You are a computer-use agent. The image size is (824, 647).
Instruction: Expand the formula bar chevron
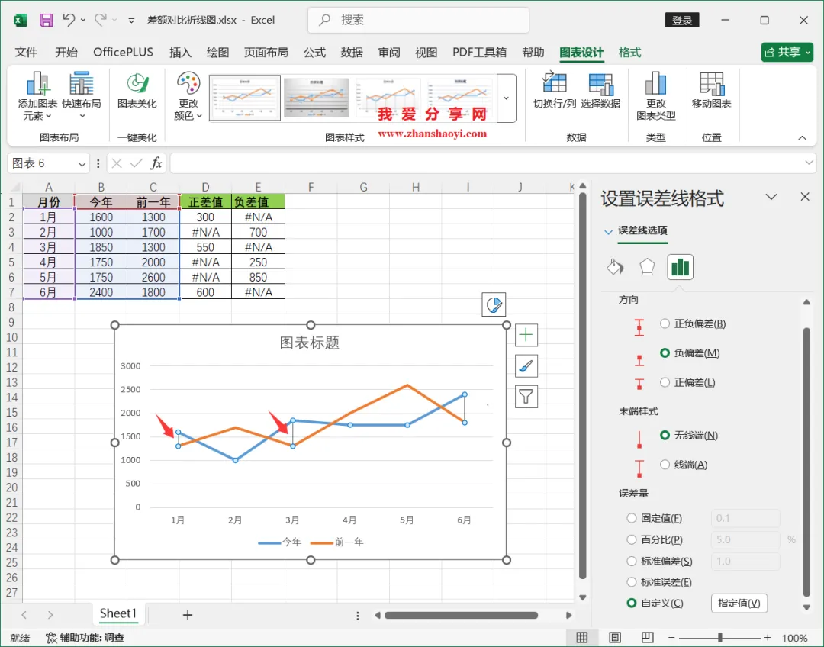point(809,163)
